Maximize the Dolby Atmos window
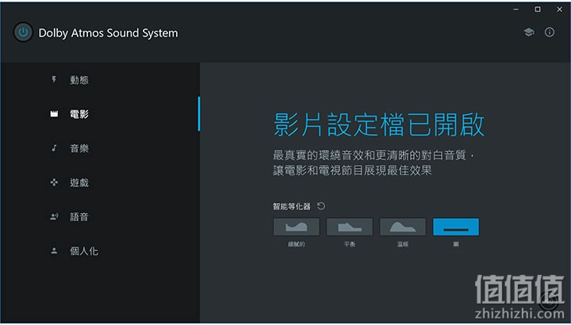Screen dimensions: 571x325 click(x=538, y=10)
